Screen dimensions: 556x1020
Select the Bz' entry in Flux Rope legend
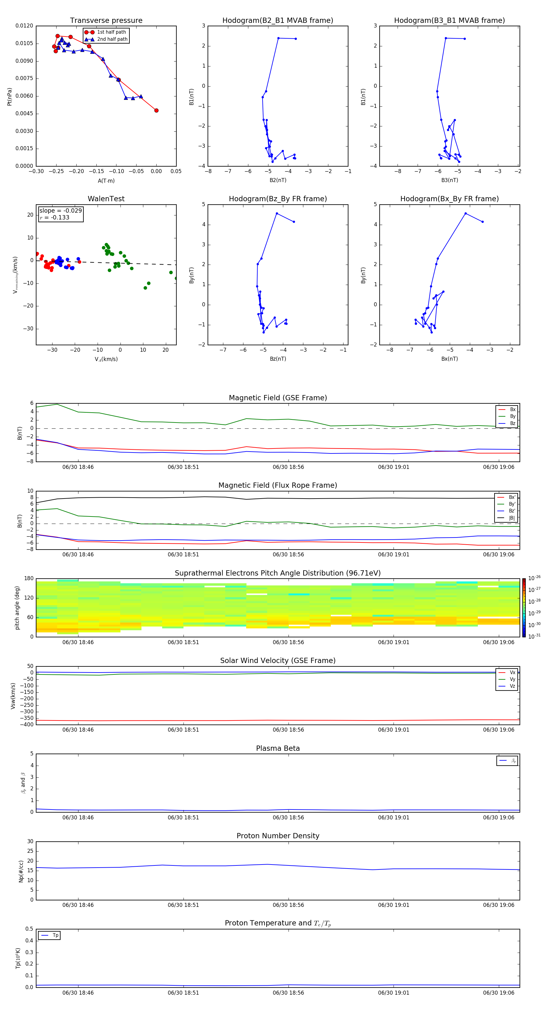tap(506, 511)
